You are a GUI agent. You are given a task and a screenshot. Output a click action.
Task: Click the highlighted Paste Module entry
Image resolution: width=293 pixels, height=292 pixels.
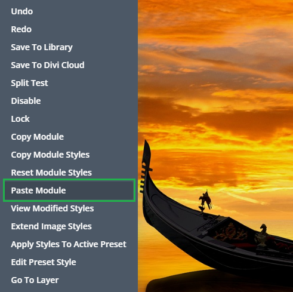pos(69,190)
